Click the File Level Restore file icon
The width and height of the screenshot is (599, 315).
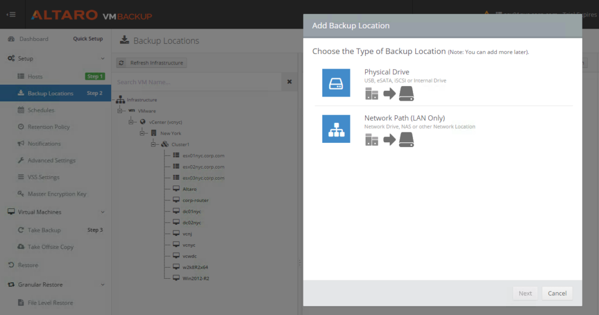[20, 303]
